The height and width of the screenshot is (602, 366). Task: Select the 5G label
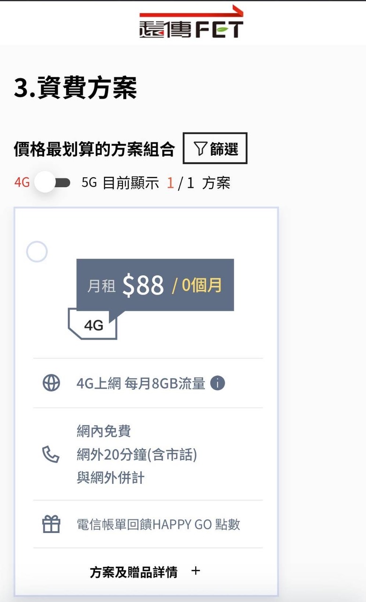tap(89, 183)
